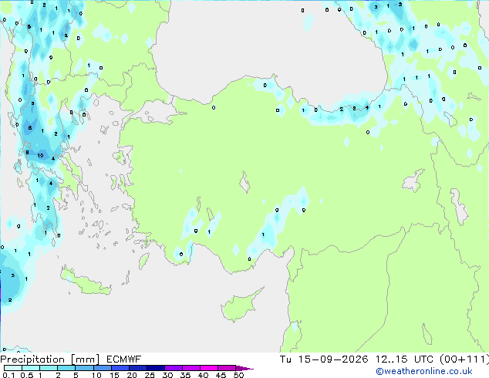
Task: Click the 4 mm value on Black Sea coast
Action: (367, 107)
